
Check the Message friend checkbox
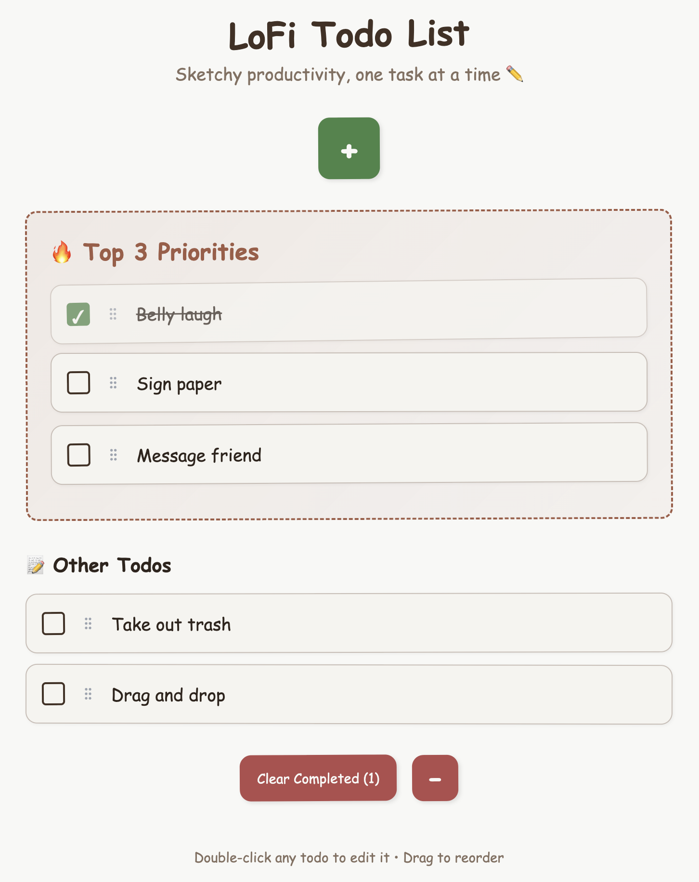[x=78, y=454]
